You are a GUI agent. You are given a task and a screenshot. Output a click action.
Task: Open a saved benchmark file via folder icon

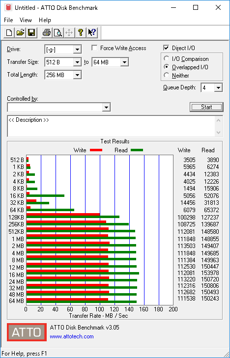point(20,32)
